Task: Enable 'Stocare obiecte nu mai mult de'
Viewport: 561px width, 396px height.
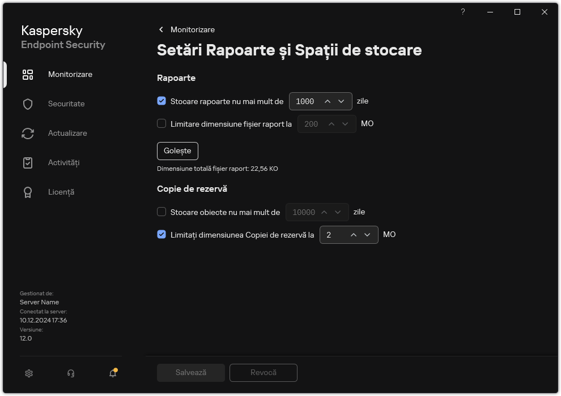Action: 161,212
